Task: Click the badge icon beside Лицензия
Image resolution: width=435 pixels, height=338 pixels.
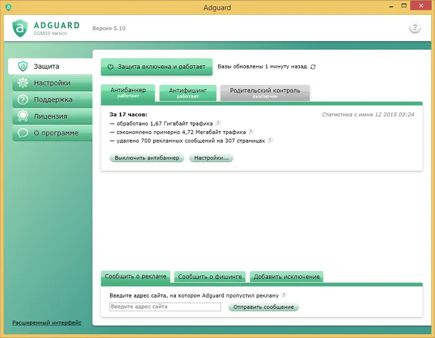Action: [23, 116]
